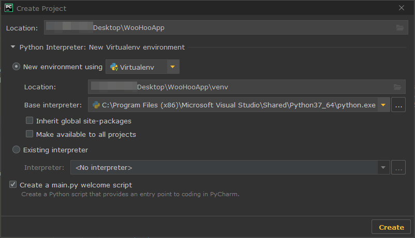The height and width of the screenshot is (238, 415).
Task: Select Existing interpreter radio button
Action: 16,150
